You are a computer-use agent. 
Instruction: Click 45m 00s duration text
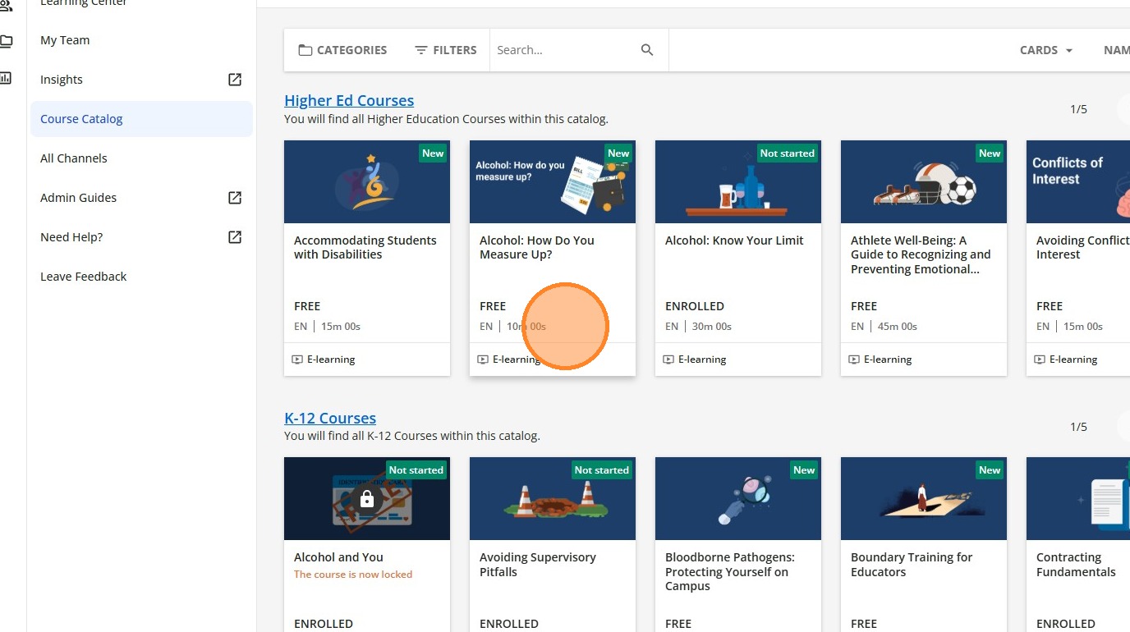pos(898,326)
